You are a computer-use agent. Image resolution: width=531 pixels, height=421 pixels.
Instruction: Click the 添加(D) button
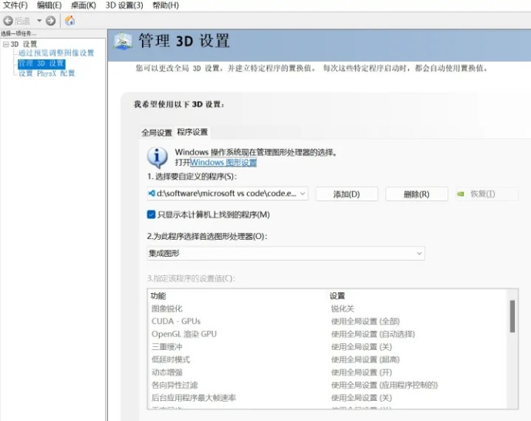coord(347,194)
